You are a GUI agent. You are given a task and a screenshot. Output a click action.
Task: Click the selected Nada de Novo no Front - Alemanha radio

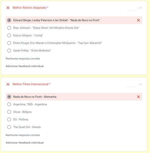point(9,97)
